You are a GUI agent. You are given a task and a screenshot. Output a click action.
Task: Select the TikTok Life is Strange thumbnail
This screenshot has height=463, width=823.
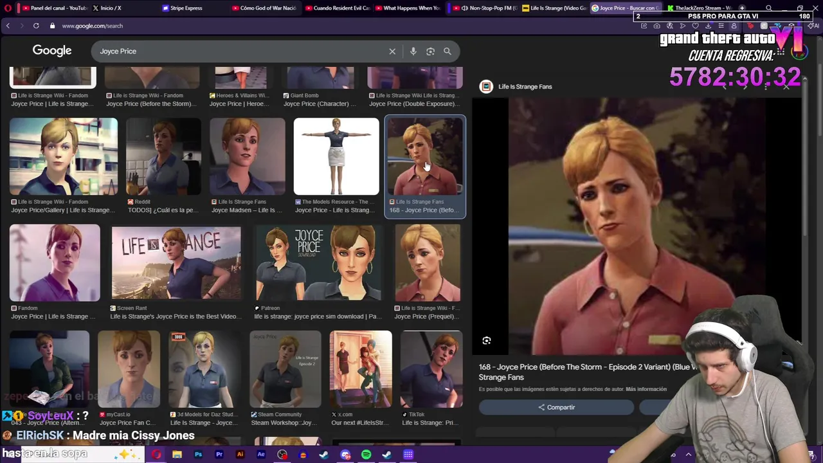click(x=431, y=369)
